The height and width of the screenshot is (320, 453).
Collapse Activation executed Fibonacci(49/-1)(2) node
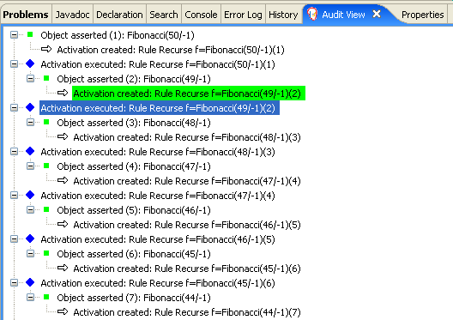(x=14, y=108)
